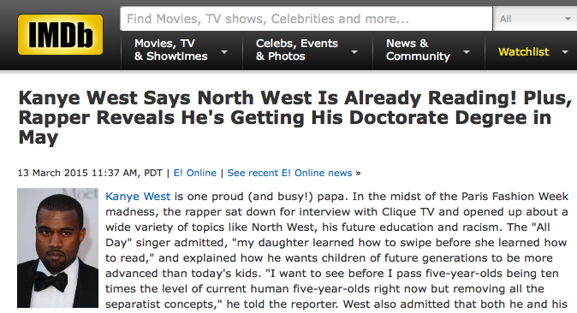577x313 pixels.
Task: Click the date '13 March 2015 11:37 AM, PDT'
Action: (x=90, y=173)
